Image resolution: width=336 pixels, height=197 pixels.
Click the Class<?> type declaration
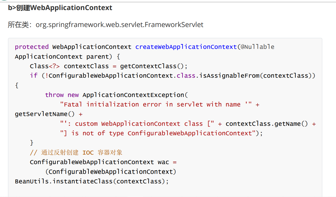tap(45, 66)
